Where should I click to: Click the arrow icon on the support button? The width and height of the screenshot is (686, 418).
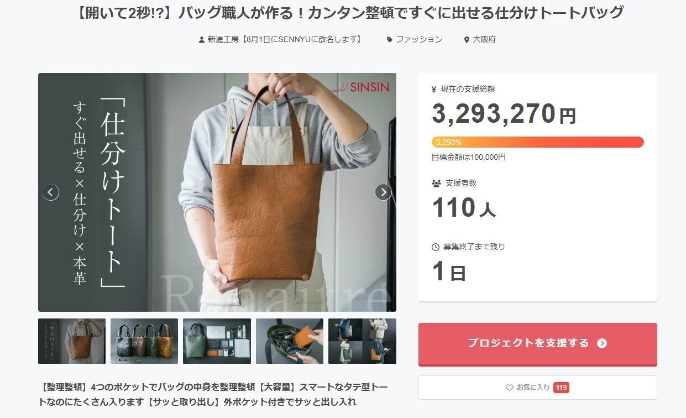[602, 343]
